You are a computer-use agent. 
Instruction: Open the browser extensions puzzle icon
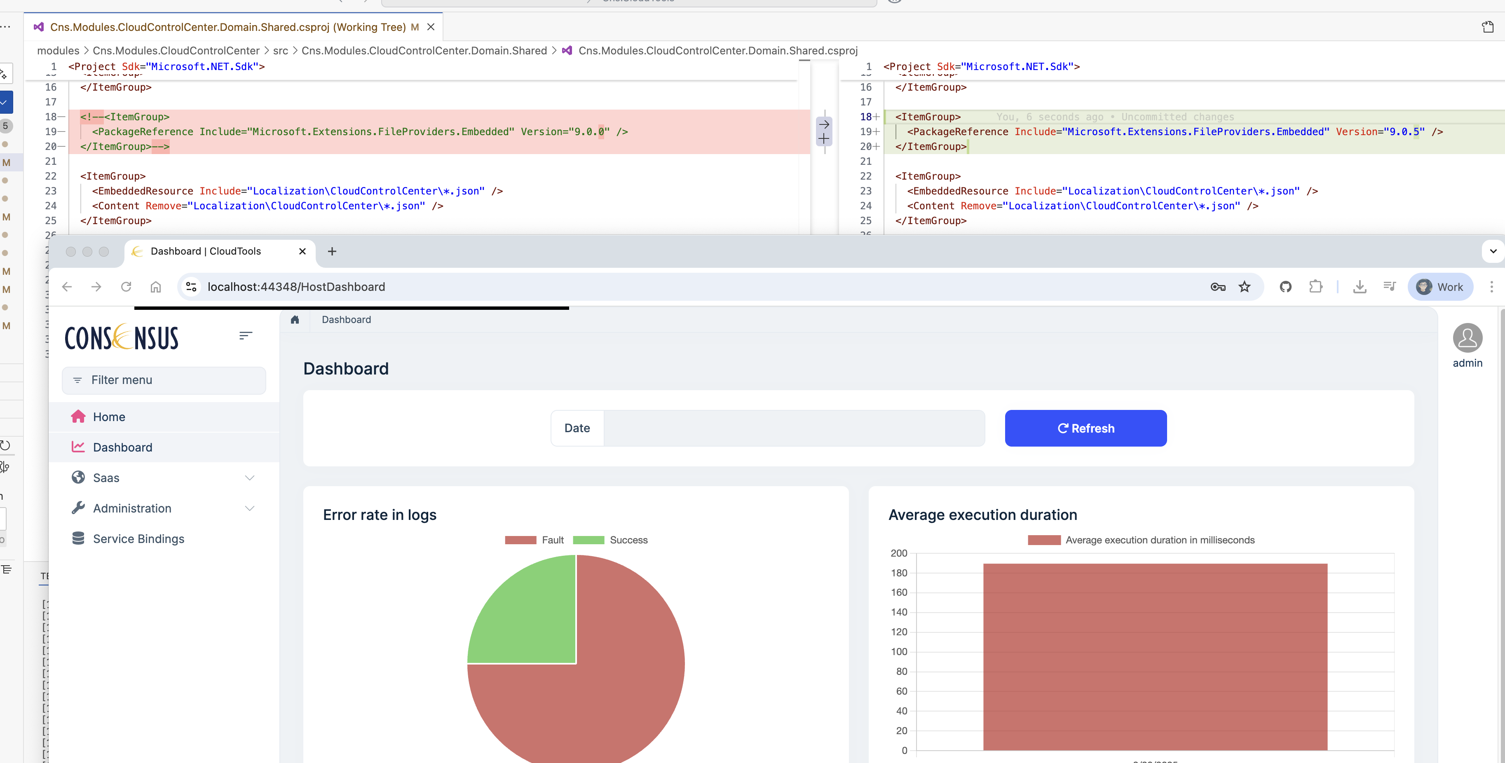pyautogui.click(x=1315, y=287)
